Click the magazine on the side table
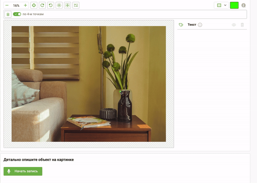 [x=89, y=122]
